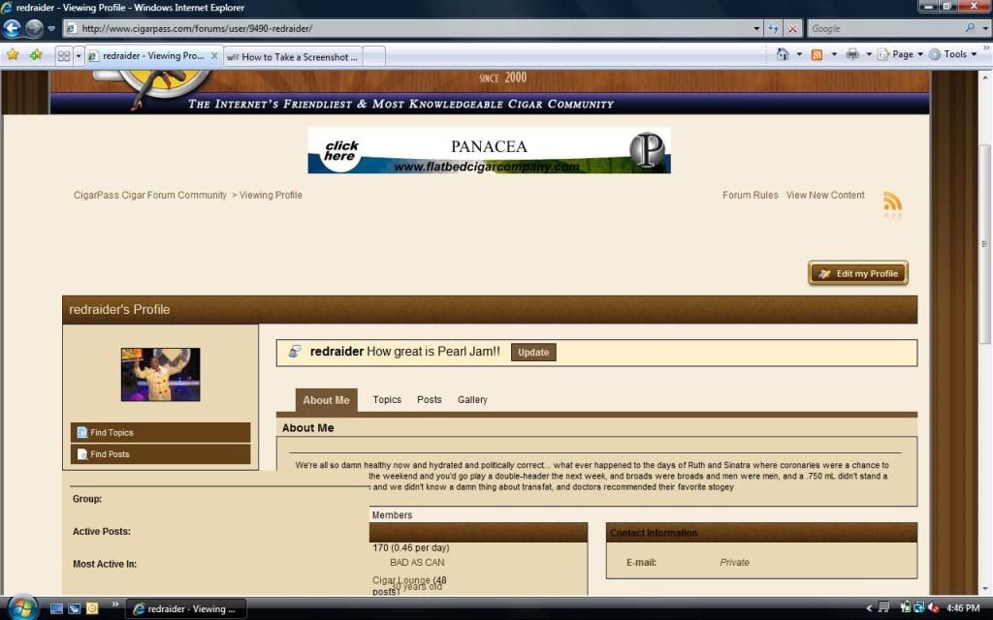The width and height of the screenshot is (993, 620).
Task: Open a new blank tab
Action: pyautogui.click(x=374, y=56)
